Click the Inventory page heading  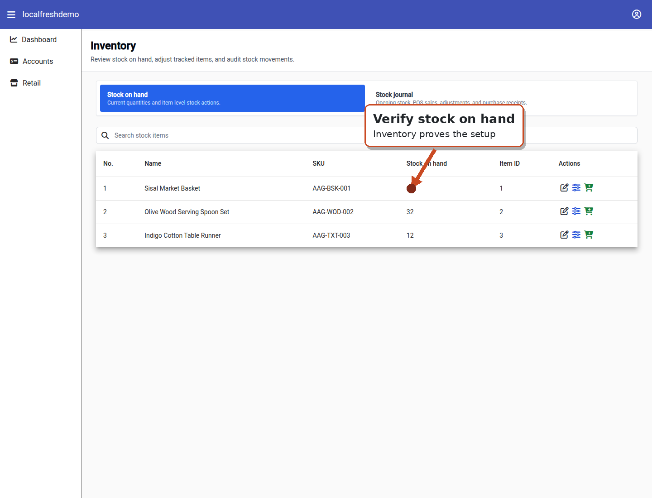pos(113,46)
